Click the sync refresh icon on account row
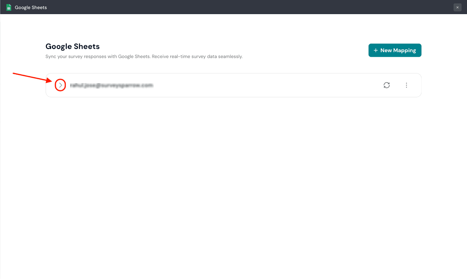 (386, 85)
